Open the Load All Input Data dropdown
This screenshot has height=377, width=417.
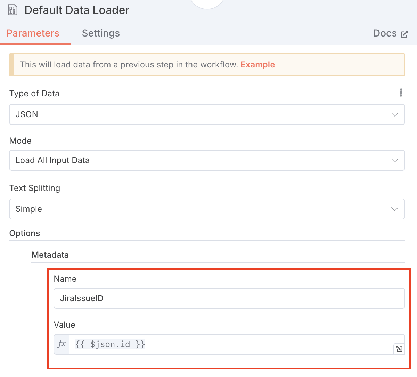coord(207,160)
